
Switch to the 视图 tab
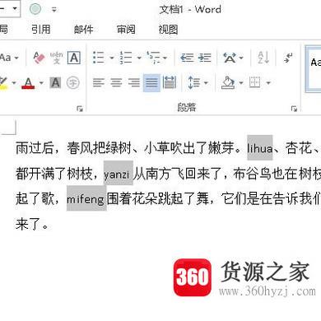[168, 29]
